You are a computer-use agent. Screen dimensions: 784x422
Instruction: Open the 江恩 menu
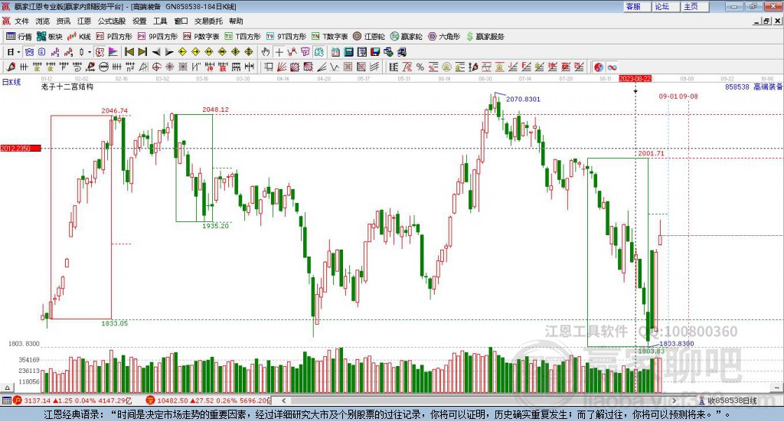tap(84, 21)
